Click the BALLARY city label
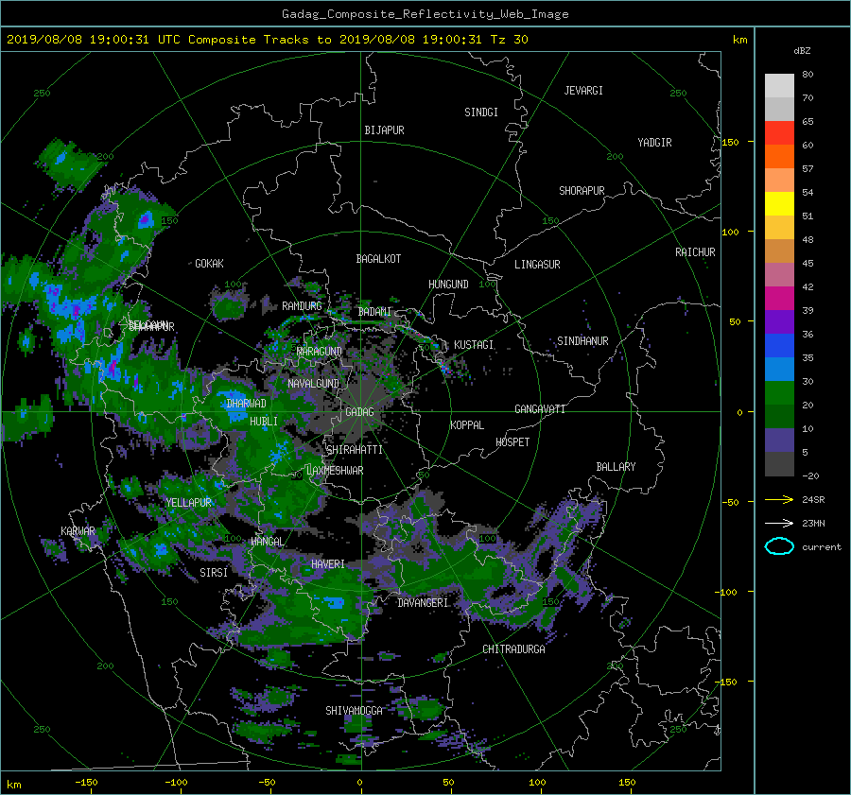Viewport: 851px width, 795px height. click(x=616, y=467)
